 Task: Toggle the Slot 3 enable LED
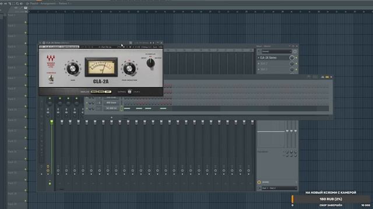point(296,70)
